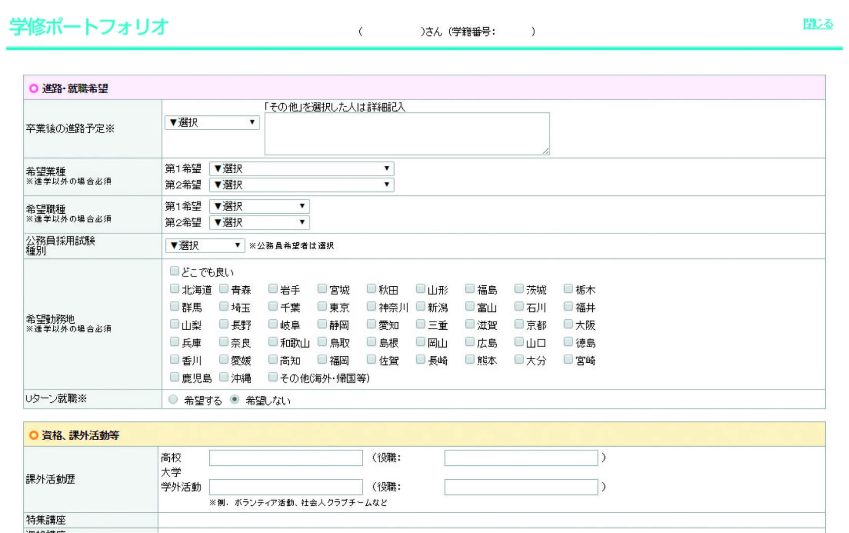Check the 群馬 checkbox
Viewport: 849px width, 533px height.
click(174, 306)
